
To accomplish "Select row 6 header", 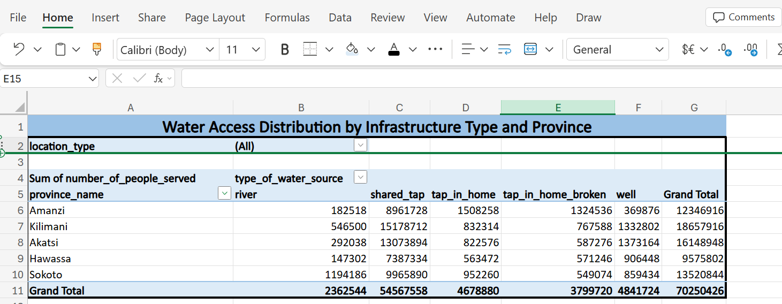I will [14, 210].
